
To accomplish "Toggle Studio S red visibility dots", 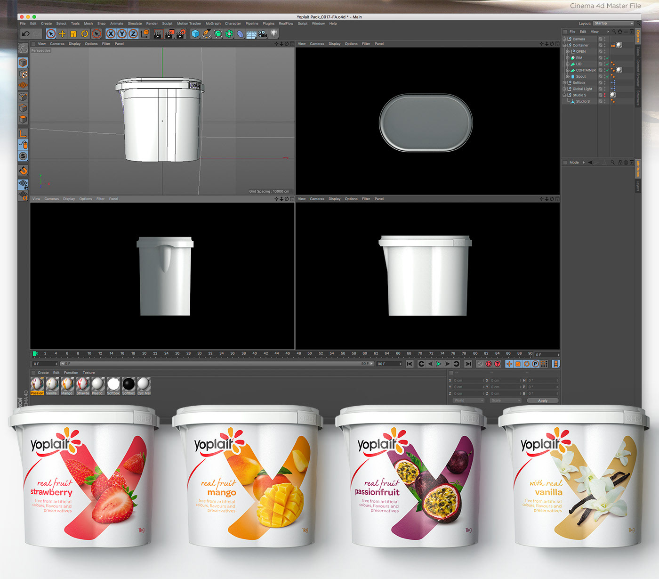I will (x=604, y=95).
